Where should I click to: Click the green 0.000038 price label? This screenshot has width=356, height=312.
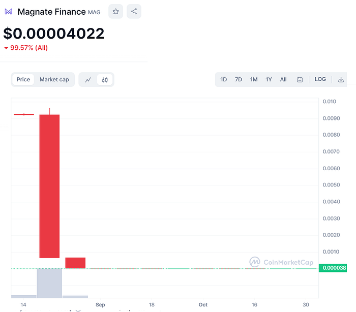333,268
